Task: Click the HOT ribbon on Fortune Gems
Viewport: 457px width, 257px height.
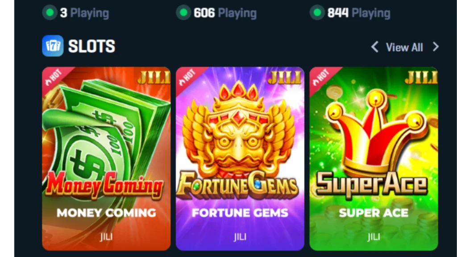Action: (x=187, y=78)
